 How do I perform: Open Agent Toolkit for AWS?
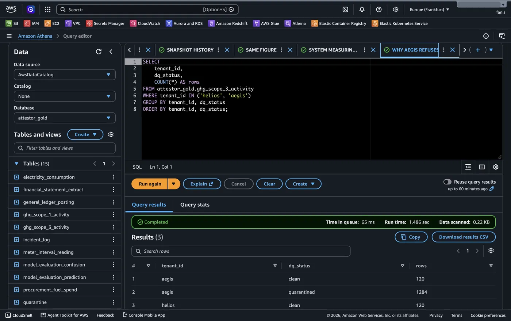pos(65,315)
